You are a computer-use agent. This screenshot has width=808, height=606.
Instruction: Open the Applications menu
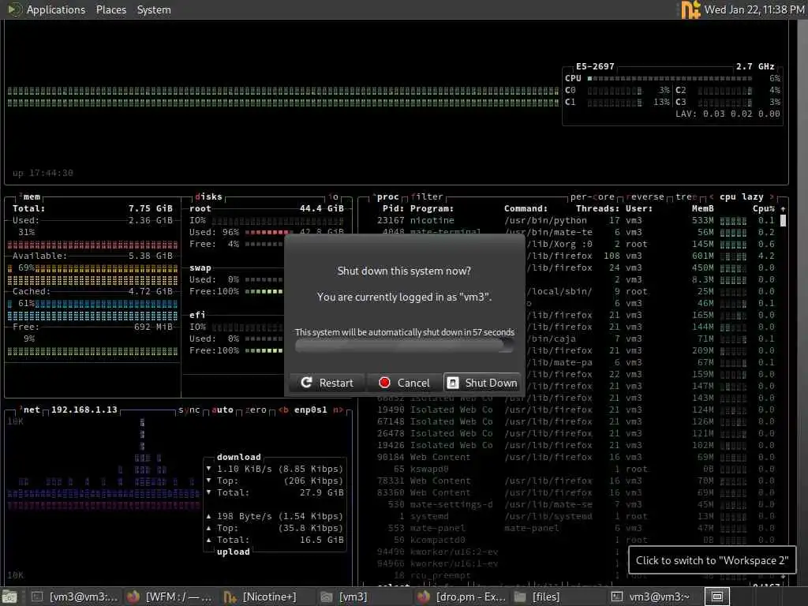click(56, 9)
